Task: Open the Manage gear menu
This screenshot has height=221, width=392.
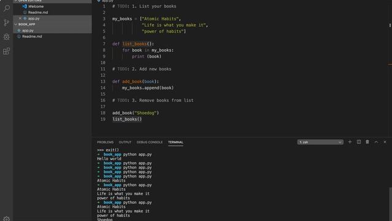Action: (7, 219)
